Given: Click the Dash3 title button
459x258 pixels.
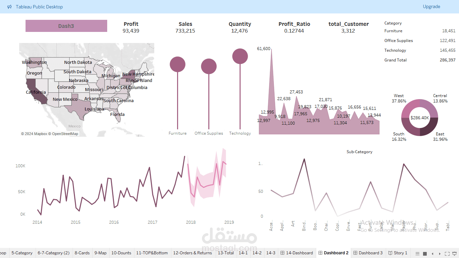Looking at the screenshot, I should [66, 26].
